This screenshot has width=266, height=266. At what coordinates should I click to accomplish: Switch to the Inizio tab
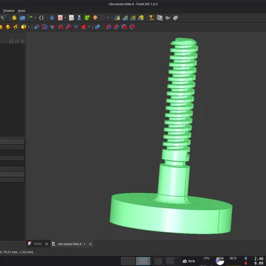coord(38,244)
